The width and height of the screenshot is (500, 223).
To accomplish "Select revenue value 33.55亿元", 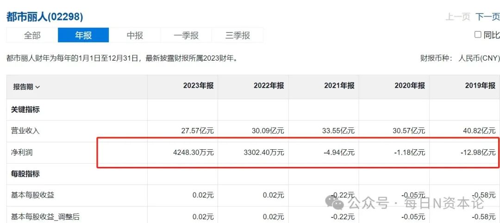I will pos(337,131).
